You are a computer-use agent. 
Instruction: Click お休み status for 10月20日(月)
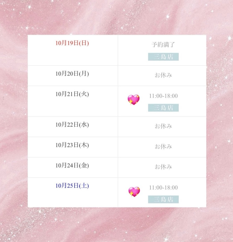click(x=163, y=75)
